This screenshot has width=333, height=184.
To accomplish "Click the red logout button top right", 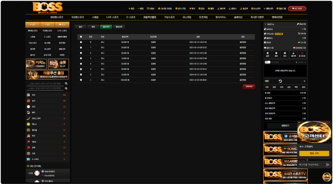I will [297, 9].
